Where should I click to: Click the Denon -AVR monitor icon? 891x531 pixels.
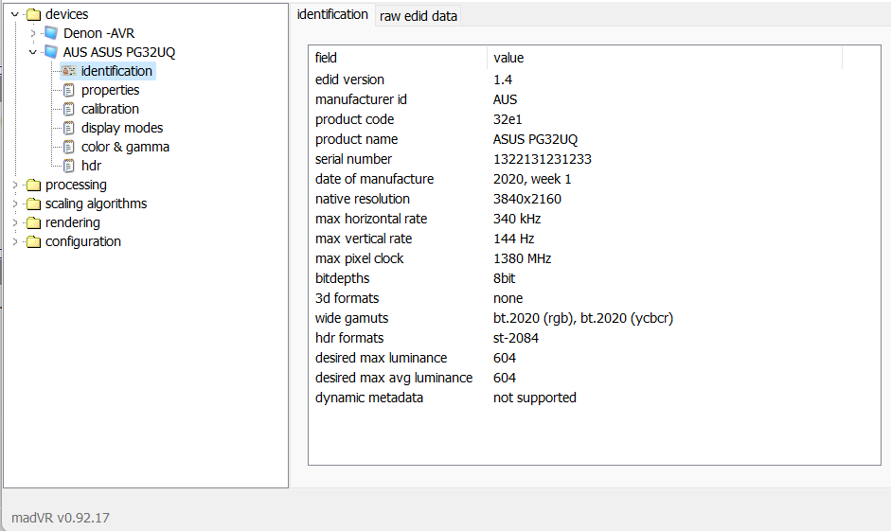pos(51,33)
